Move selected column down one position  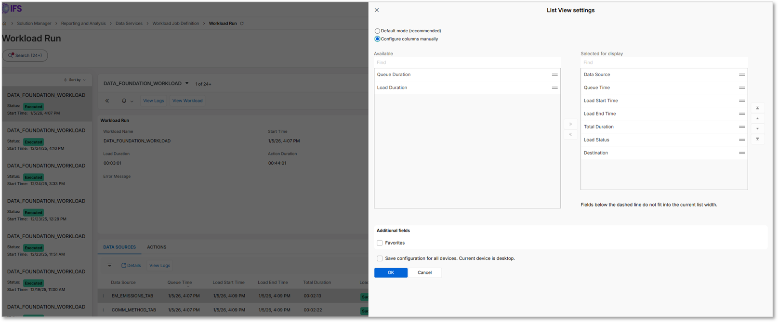pos(757,129)
